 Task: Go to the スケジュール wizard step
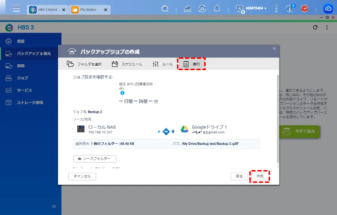(x=127, y=64)
